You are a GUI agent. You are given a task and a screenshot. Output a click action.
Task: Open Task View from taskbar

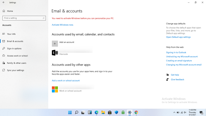point(83,112)
